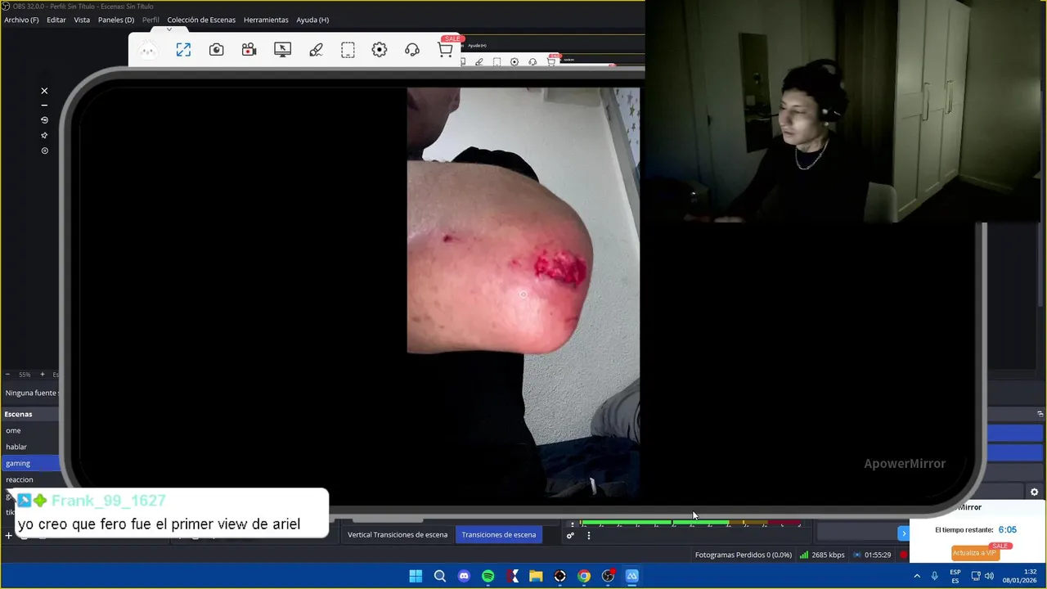This screenshot has width=1047, height=589.
Task: Open the shopping cart SALE icon
Action: click(446, 49)
